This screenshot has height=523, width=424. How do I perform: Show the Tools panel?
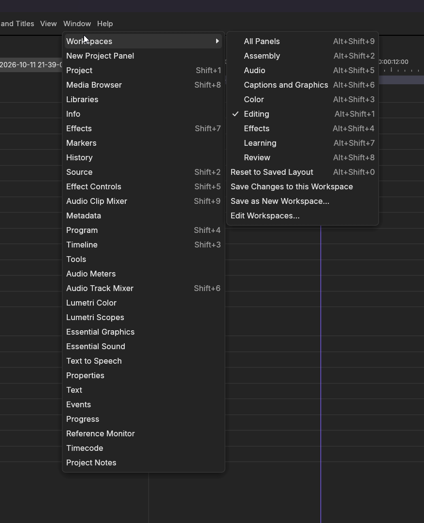pyautogui.click(x=143, y=259)
